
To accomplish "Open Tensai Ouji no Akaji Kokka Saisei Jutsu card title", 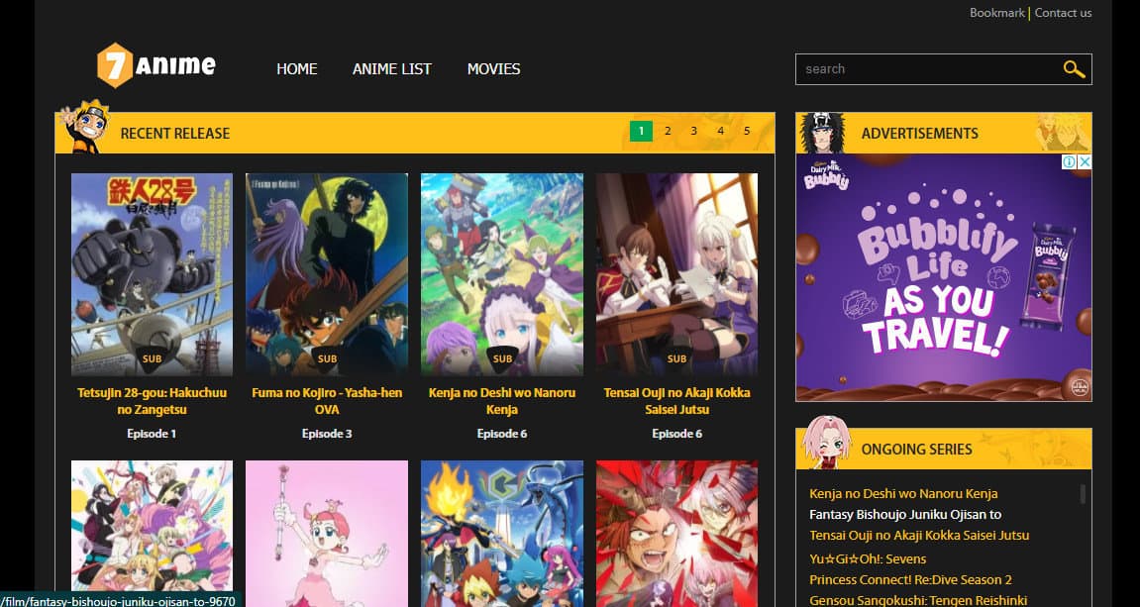I will point(676,401).
